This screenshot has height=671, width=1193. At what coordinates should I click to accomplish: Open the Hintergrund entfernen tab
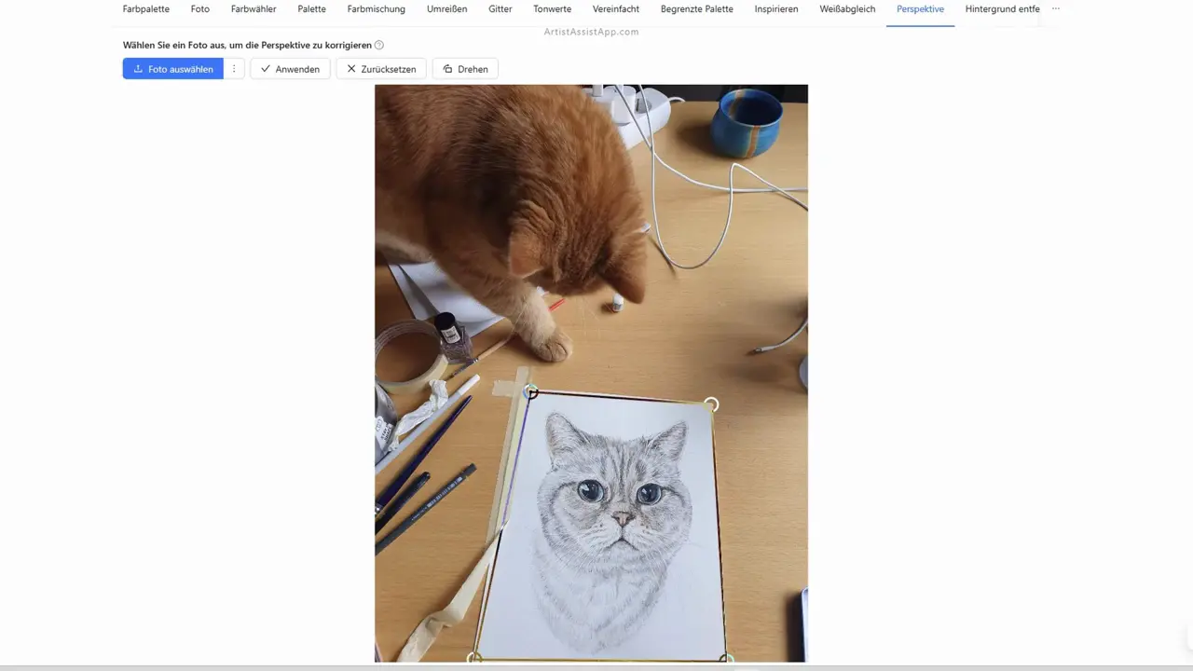1002,9
